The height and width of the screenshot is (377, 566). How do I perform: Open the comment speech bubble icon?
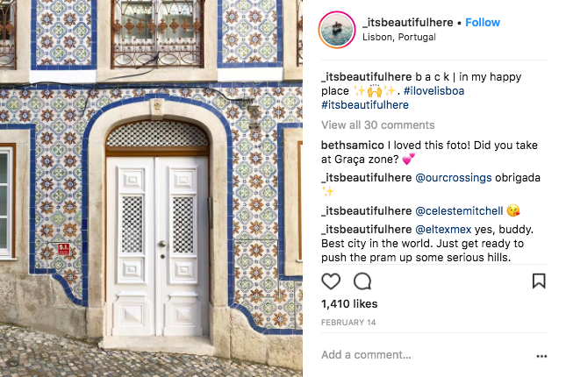(x=362, y=281)
